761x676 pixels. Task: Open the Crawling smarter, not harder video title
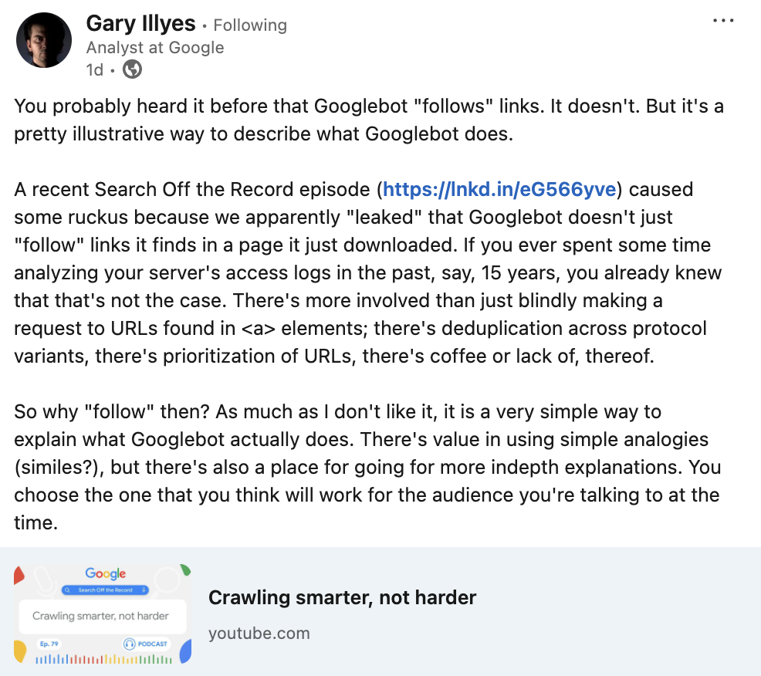[343, 597]
